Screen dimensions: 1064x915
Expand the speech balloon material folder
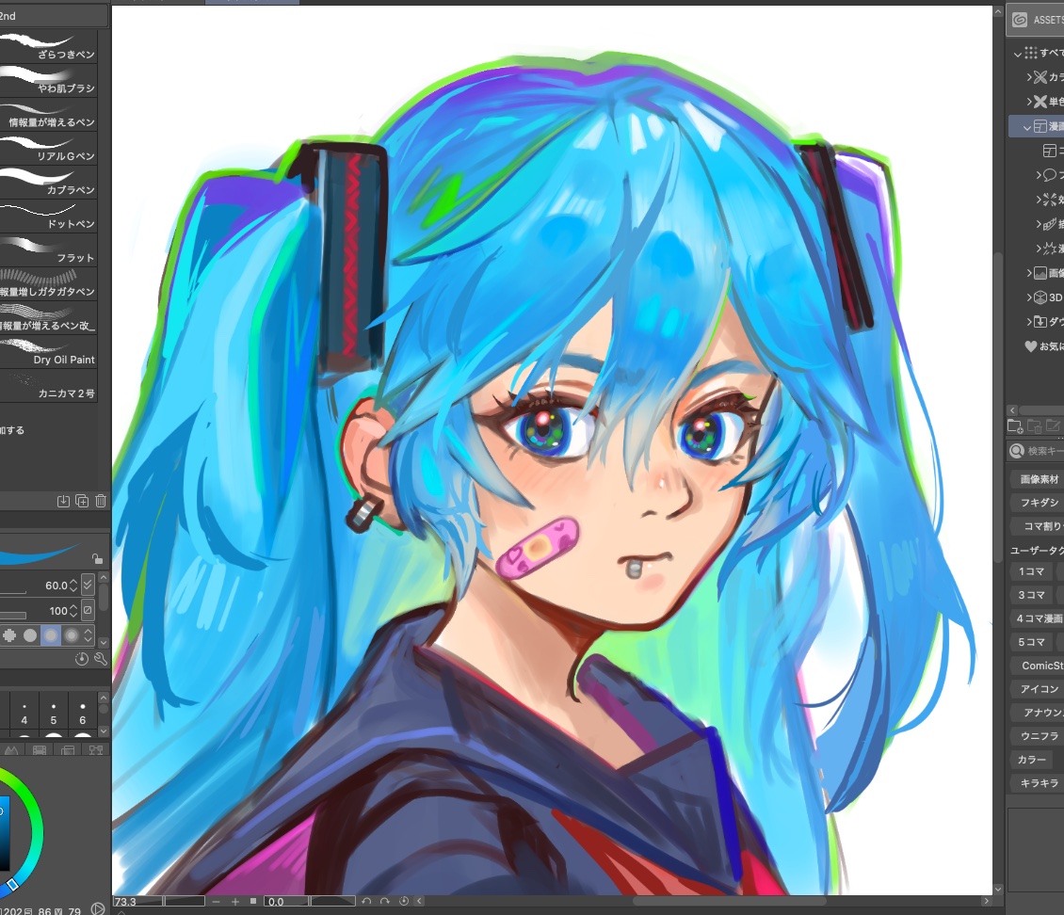click(x=1039, y=175)
